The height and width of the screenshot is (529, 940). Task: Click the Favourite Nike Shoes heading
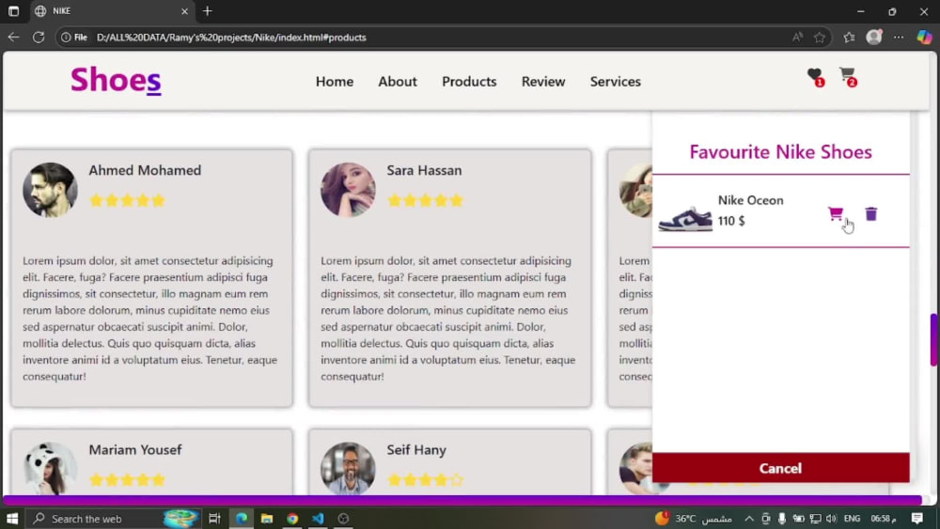[780, 151]
